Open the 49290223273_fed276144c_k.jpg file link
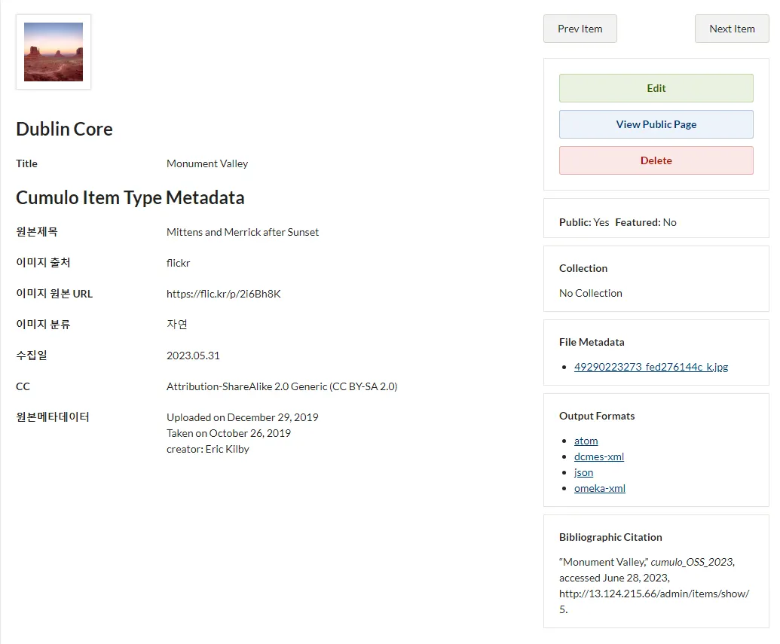This screenshot has height=644, width=780. pos(650,367)
